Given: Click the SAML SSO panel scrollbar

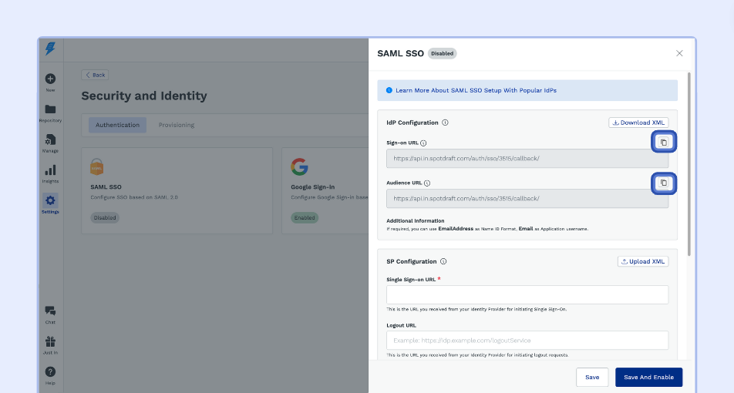Looking at the screenshot, I should tap(689, 163).
